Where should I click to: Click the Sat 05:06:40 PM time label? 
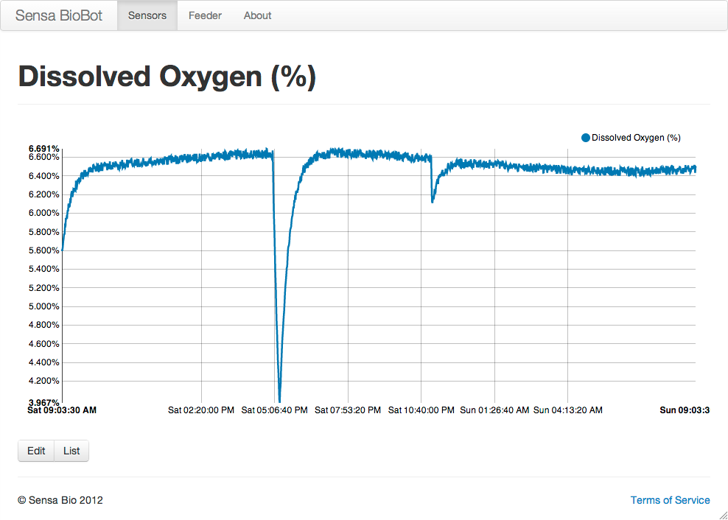(x=274, y=410)
